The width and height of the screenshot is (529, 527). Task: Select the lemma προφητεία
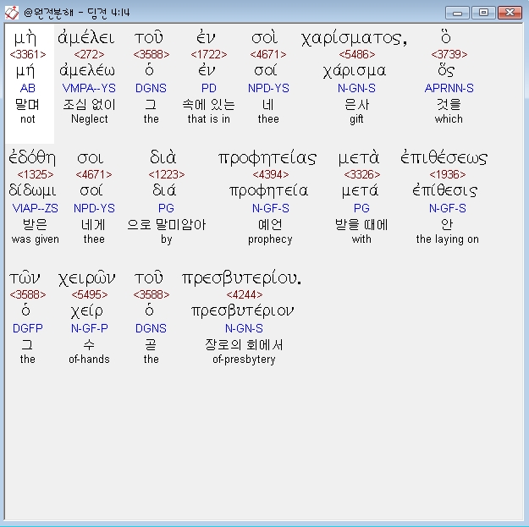pos(269,191)
